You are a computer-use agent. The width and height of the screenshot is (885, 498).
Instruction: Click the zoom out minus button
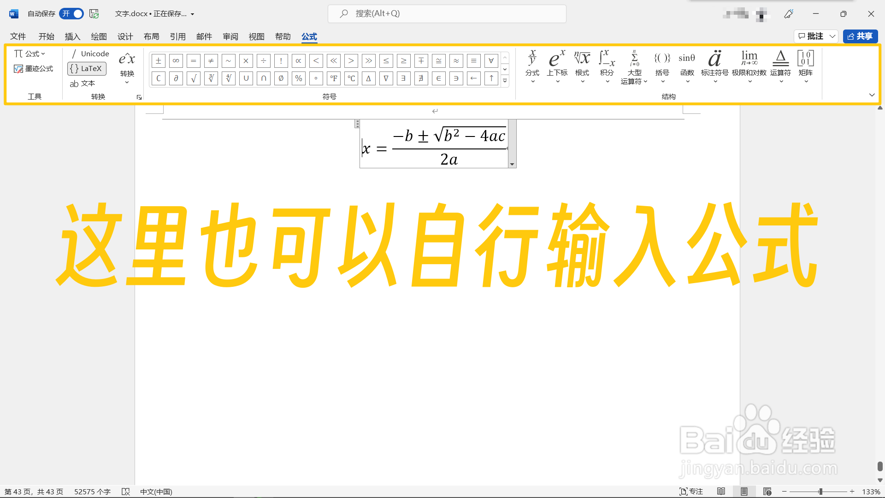pyautogui.click(x=784, y=492)
